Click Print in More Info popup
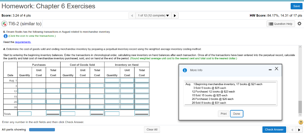 point(224,114)
